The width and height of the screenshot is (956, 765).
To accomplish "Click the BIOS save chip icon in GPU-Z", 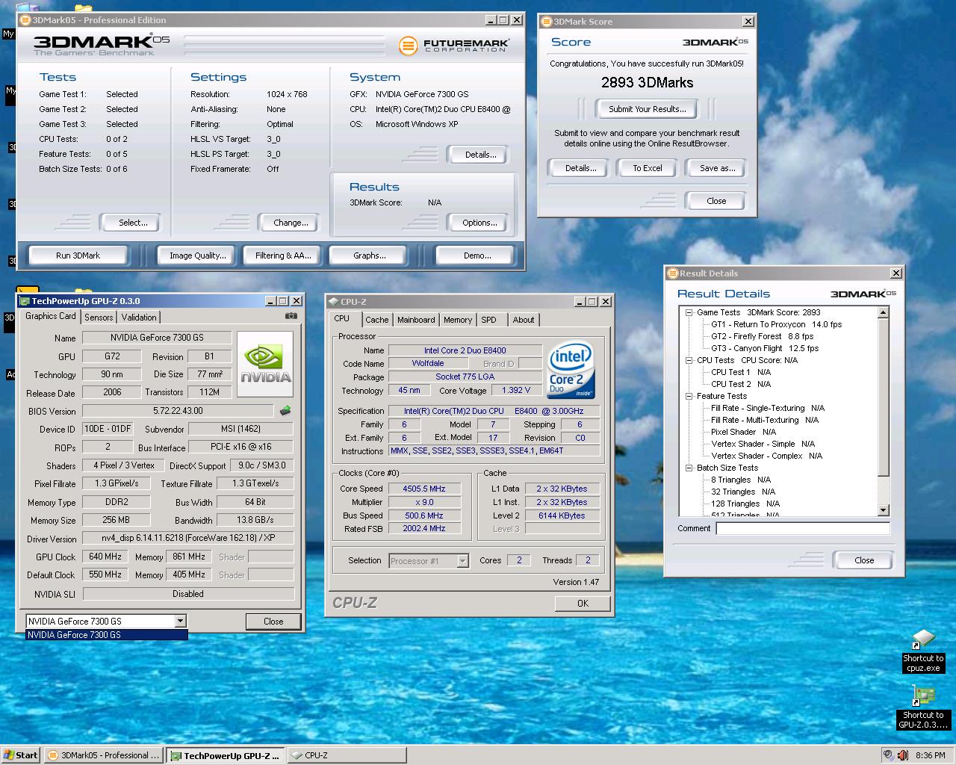I will click(285, 411).
